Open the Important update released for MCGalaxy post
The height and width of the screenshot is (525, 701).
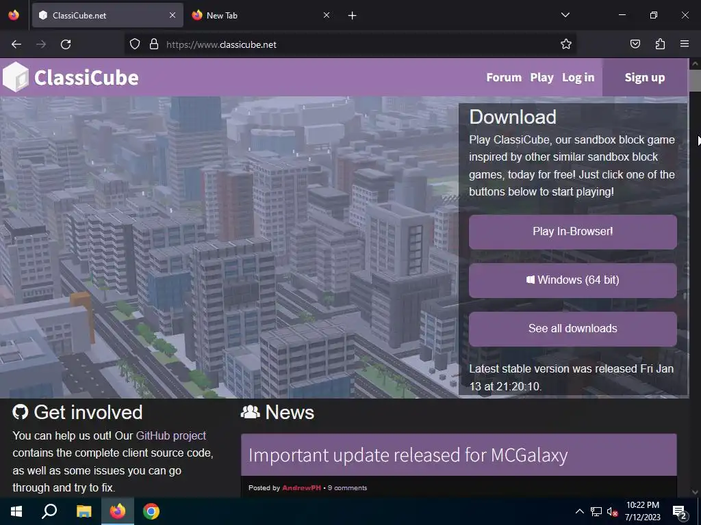click(408, 455)
